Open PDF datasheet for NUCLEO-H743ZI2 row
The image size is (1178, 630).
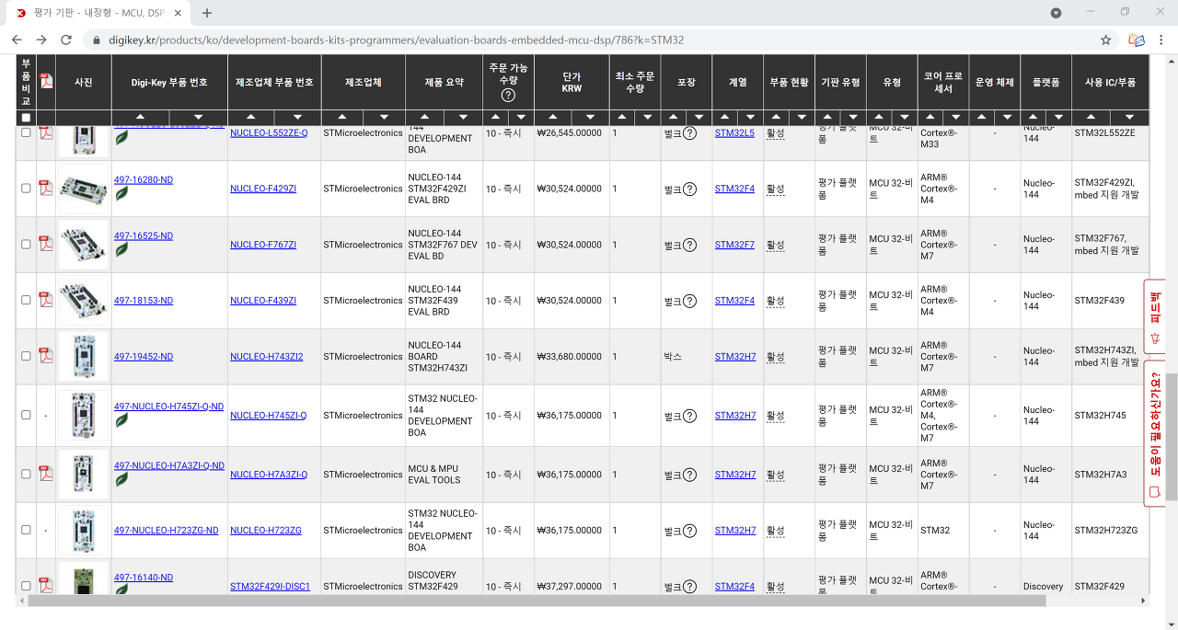click(x=46, y=356)
